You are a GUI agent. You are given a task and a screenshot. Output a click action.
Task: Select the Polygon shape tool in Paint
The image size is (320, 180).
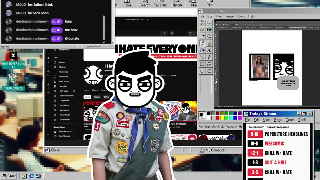coord(209,64)
